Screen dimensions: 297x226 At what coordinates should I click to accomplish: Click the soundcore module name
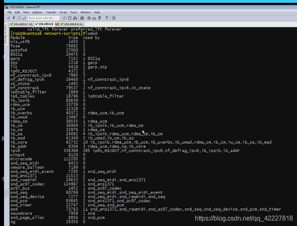coord(21,213)
